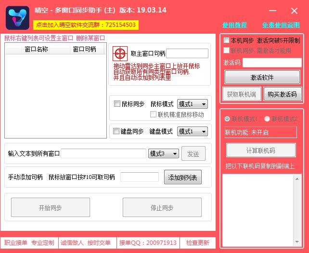Open the 模式3 text input mode dropdown
309x253 pixels.
pos(164,153)
